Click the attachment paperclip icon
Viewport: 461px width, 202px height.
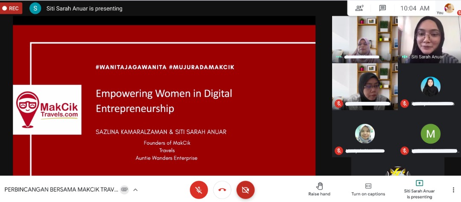(x=124, y=190)
